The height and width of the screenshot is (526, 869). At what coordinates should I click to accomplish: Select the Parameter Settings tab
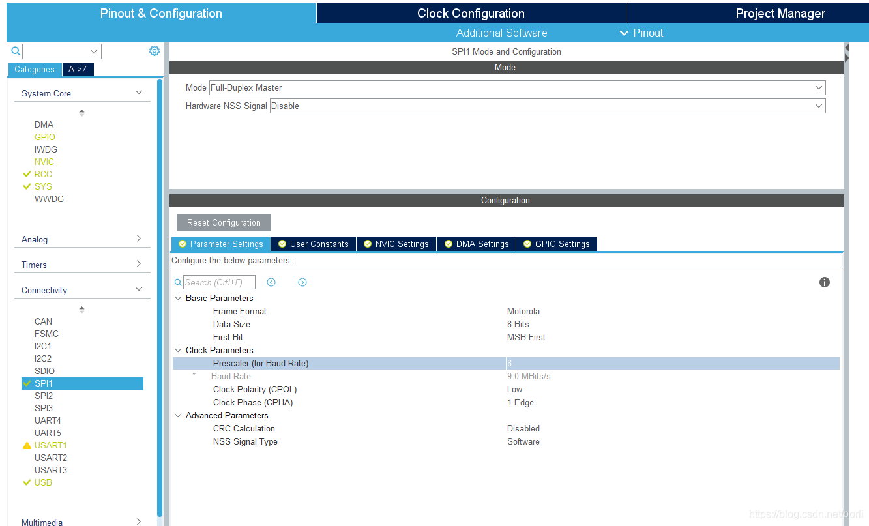[220, 244]
